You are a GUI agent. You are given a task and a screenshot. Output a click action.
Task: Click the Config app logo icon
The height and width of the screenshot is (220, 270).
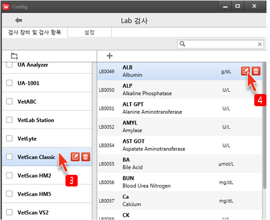(x=6, y=7)
